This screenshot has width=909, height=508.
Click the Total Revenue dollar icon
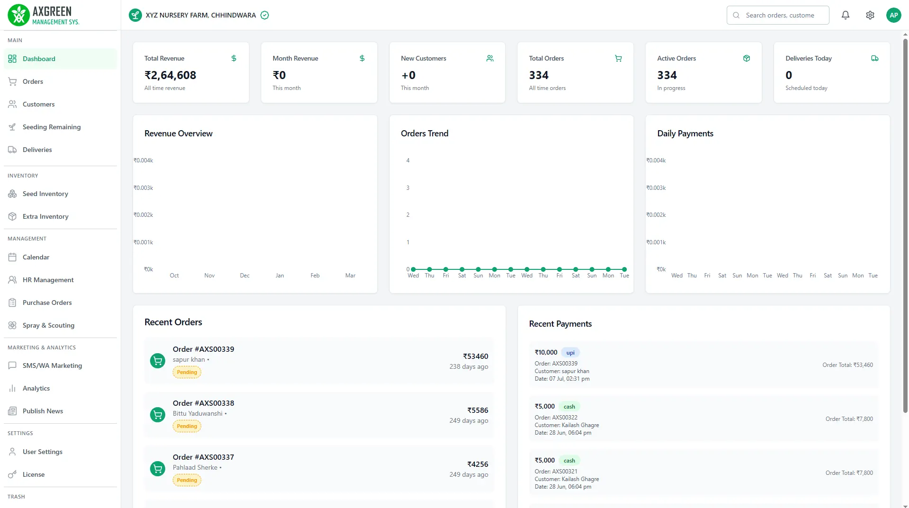tap(234, 58)
